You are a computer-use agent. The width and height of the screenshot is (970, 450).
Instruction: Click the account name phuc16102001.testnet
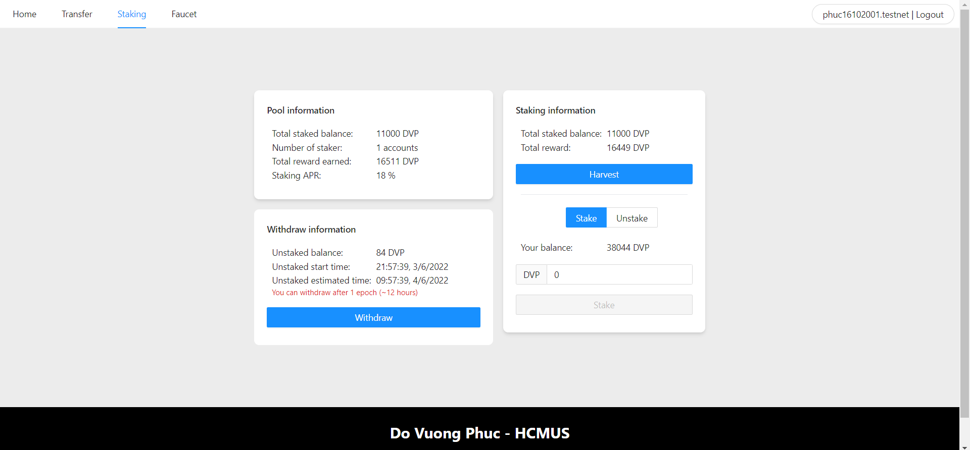click(865, 14)
